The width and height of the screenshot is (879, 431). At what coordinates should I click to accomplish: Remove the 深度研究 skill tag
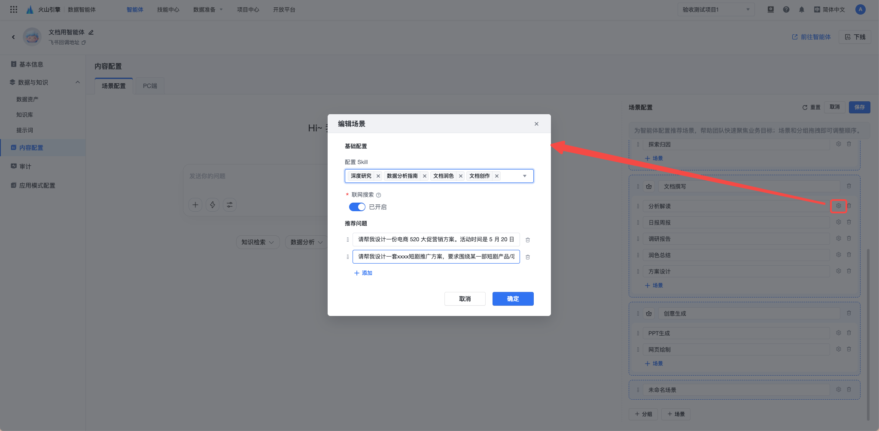(378, 176)
